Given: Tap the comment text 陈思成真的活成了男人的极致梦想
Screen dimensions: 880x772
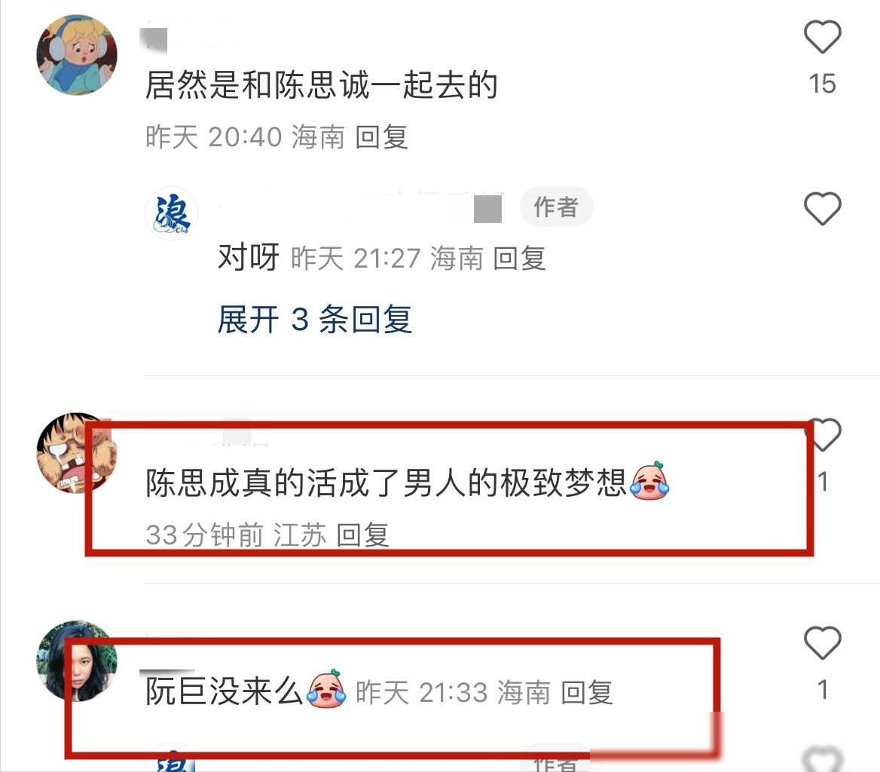Looking at the screenshot, I should pos(386,482).
